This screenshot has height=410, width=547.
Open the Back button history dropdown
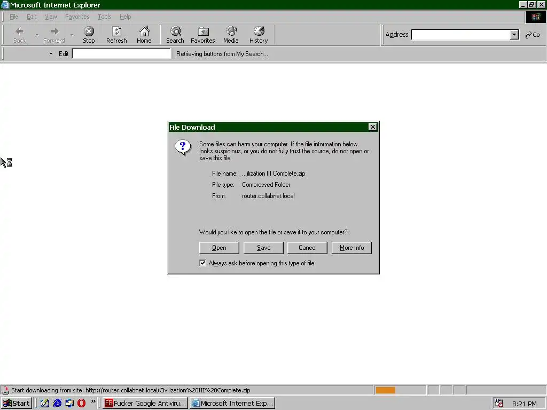[37, 35]
